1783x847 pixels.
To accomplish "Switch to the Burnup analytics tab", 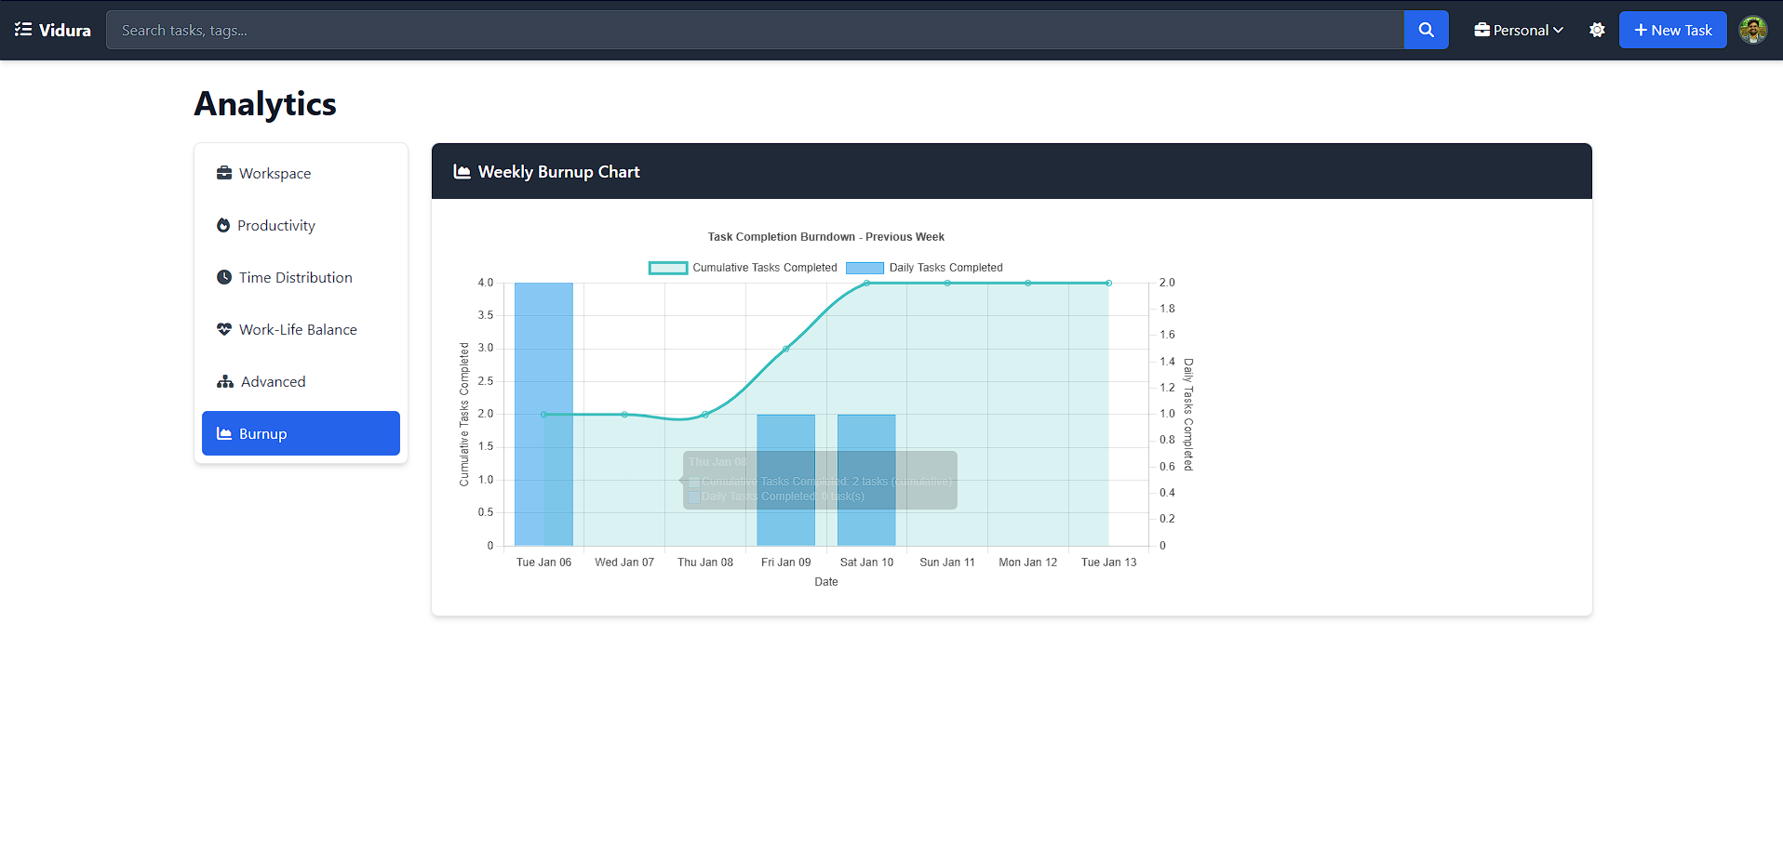I will coord(301,433).
